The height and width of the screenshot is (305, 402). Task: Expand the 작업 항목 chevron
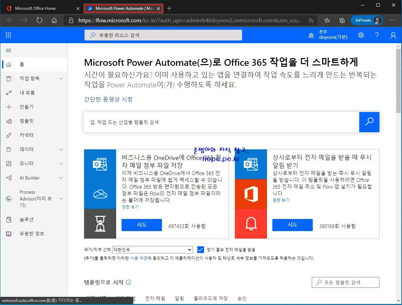tap(61, 79)
